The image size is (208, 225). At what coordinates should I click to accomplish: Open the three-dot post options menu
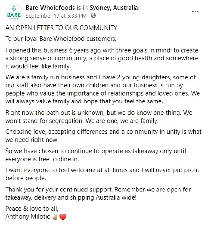click(195, 11)
